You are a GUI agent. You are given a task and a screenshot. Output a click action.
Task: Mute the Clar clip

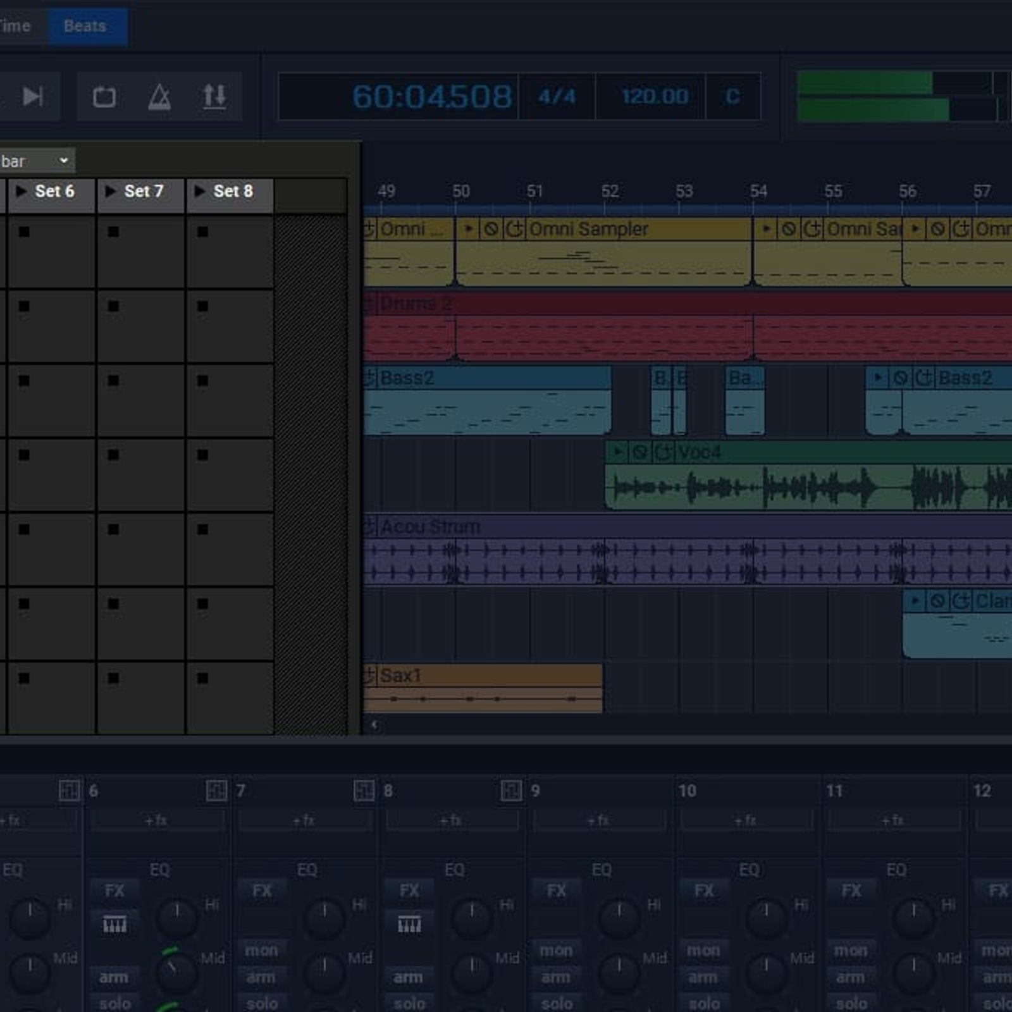pos(937,600)
